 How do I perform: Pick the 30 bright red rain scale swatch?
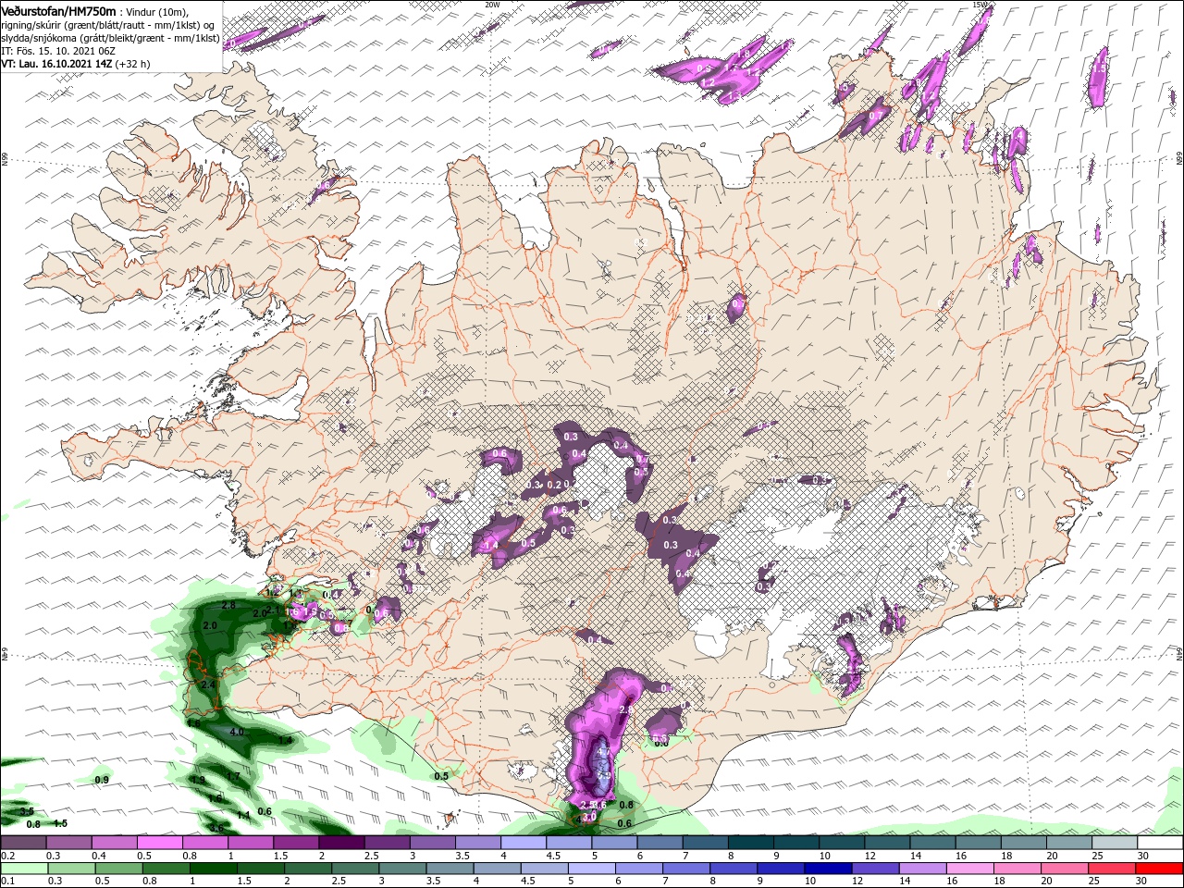coord(1159,868)
